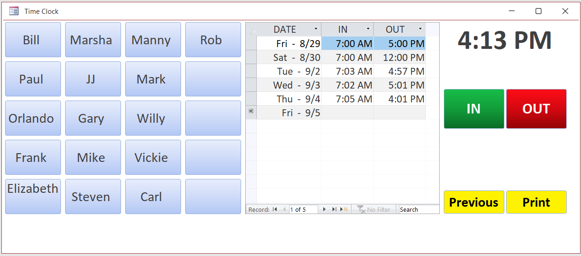
Task: Open the IN column filter dropdown
Action: tap(368, 29)
